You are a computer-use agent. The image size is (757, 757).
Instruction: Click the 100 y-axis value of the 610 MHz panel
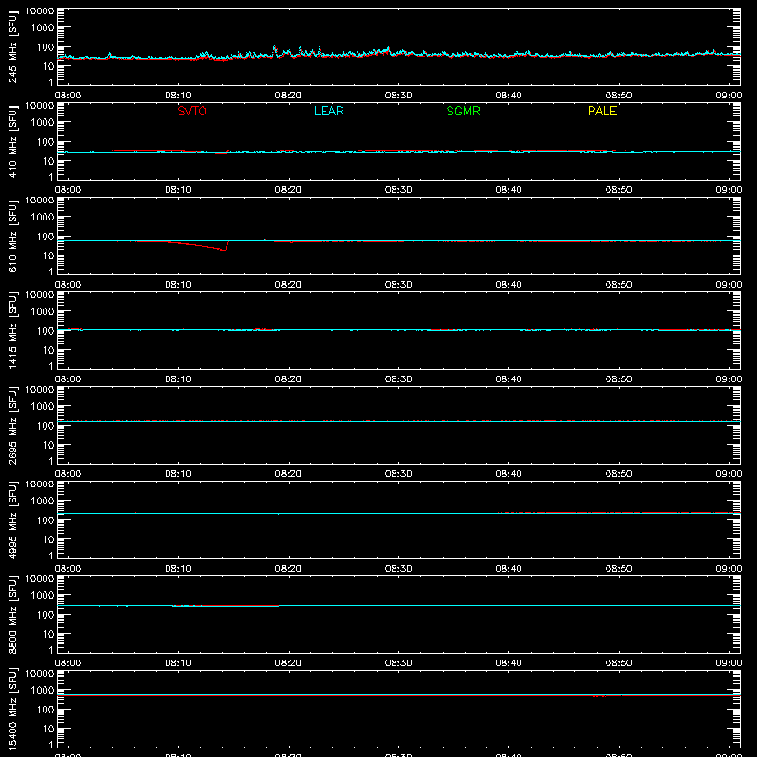coord(44,237)
